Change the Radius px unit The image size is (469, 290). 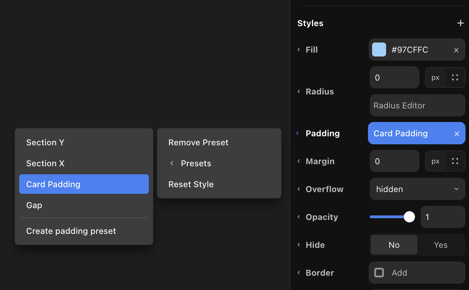436,77
